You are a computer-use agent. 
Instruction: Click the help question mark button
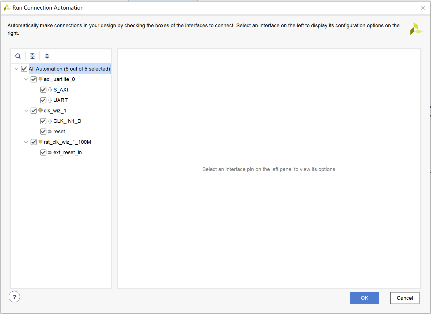click(x=15, y=297)
